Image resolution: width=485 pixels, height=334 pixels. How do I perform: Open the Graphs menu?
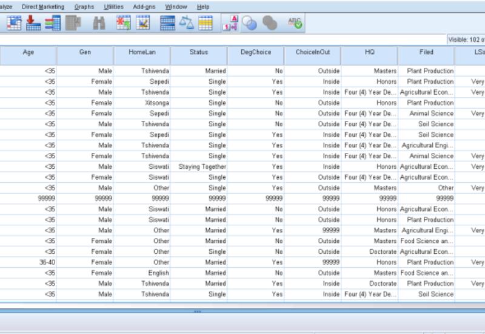pyautogui.click(x=84, y=7)
